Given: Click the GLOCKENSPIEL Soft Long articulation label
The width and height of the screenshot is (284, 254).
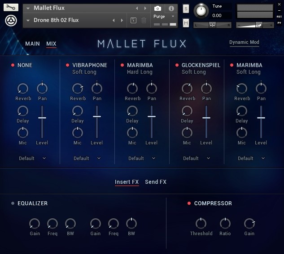Looking at the screenshot, I should pyautogui.click(x=194, y=72).
